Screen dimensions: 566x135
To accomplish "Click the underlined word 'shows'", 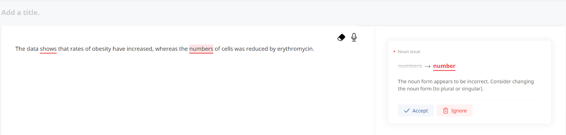I will click(x=48, y=49).
